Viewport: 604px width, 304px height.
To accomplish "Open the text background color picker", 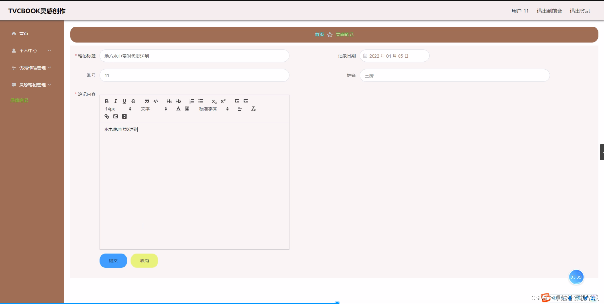I will coord(187,109).
